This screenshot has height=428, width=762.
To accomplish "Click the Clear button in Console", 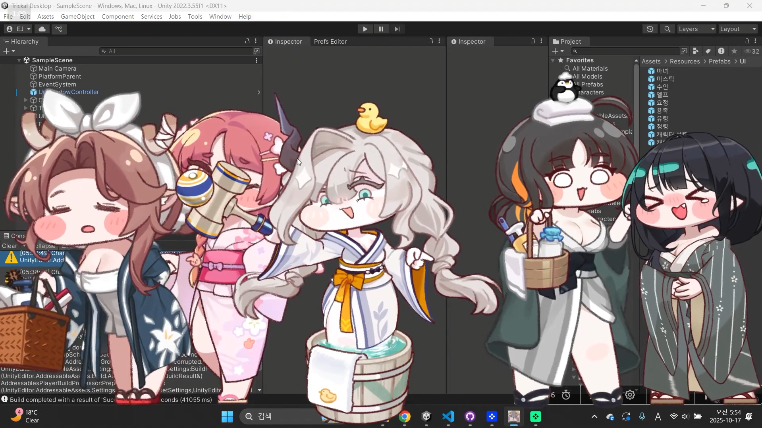I will pos(10,246).
